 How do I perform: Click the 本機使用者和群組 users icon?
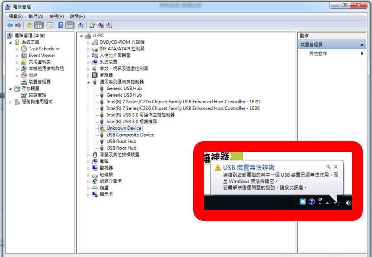[24, 69]
